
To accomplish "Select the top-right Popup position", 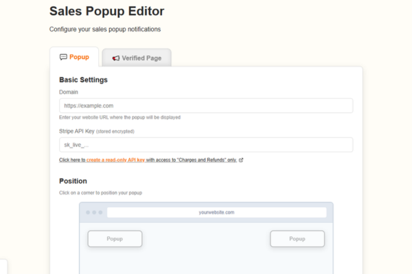I will [x=297, y=238].
